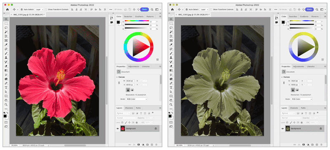Open the Adjustments tab in red-flower window

[x=134, y=66]
